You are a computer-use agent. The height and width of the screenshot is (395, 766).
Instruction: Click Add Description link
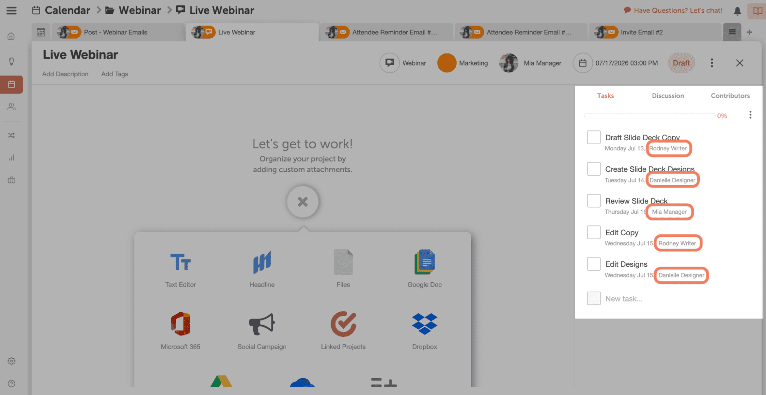(x=65, y=74)
